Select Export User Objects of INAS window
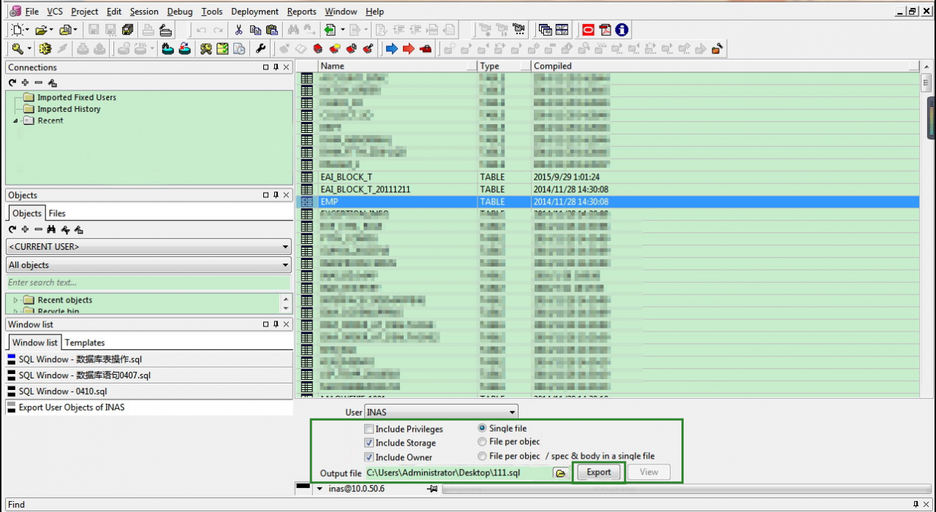 (x=149, y=408)
